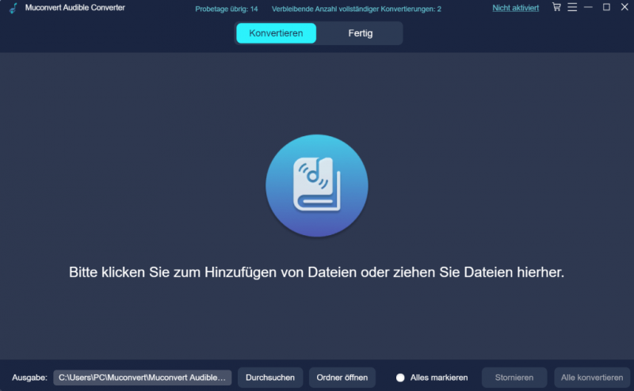Click the Stornieren button
The image size is (634, 391).
(514, 378)
